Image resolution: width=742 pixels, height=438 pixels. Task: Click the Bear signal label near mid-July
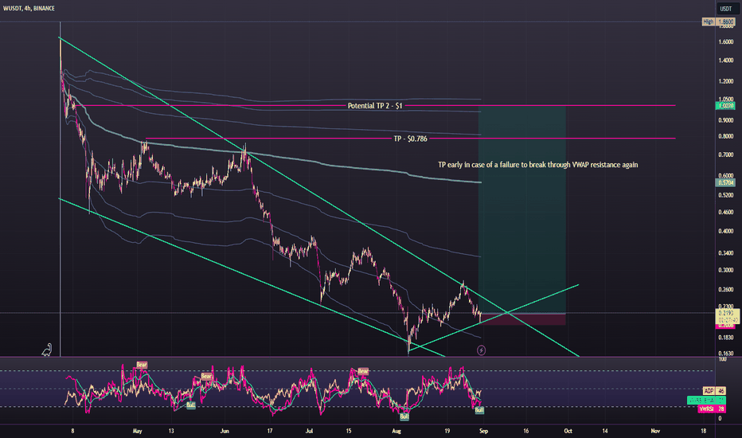coord(363,371)
